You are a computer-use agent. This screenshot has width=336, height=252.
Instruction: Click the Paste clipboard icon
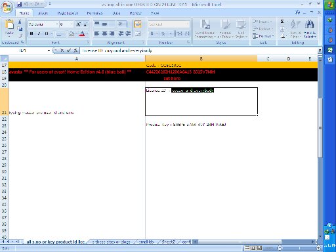tap(9, 25)
